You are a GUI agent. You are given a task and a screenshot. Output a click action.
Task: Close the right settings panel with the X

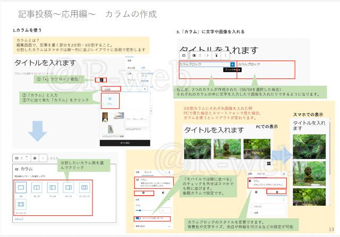pyautogui.click(x=283, y=174)
